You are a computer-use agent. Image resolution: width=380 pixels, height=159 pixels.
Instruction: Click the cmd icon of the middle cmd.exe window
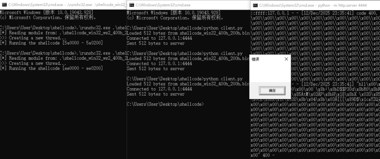click(x=131, y=5)
